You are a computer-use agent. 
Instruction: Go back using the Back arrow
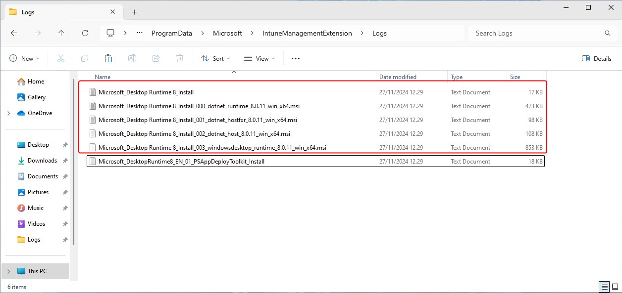14,33
